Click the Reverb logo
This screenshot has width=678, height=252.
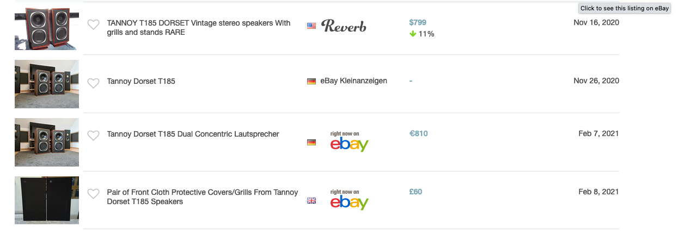[x=343, y=26]
